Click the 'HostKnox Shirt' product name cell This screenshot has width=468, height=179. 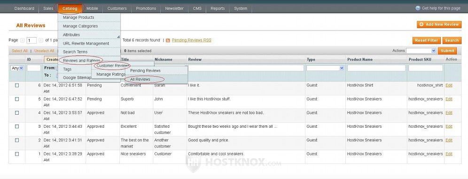click(360, 86)
